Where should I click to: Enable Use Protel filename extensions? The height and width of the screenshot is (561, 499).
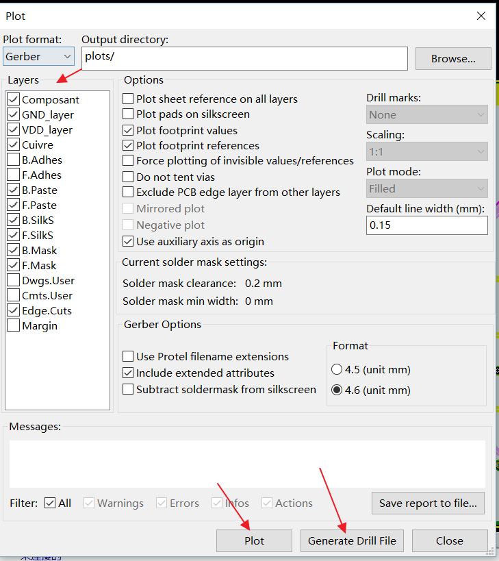point(128,357)
